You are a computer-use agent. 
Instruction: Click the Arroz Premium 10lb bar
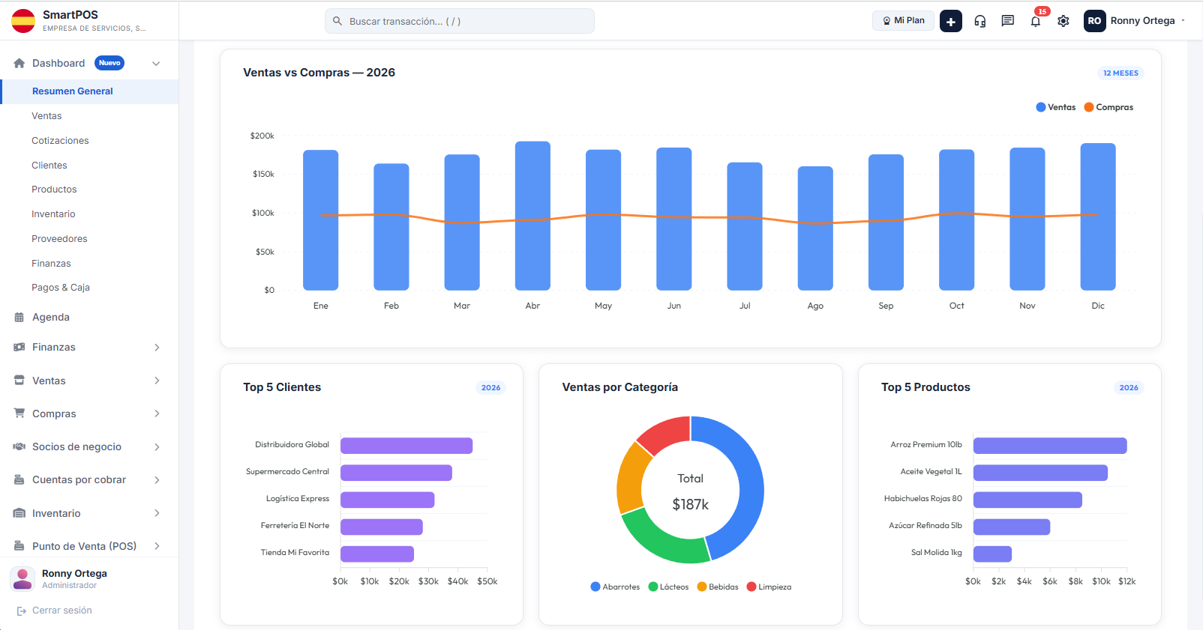coord(1050,446)
